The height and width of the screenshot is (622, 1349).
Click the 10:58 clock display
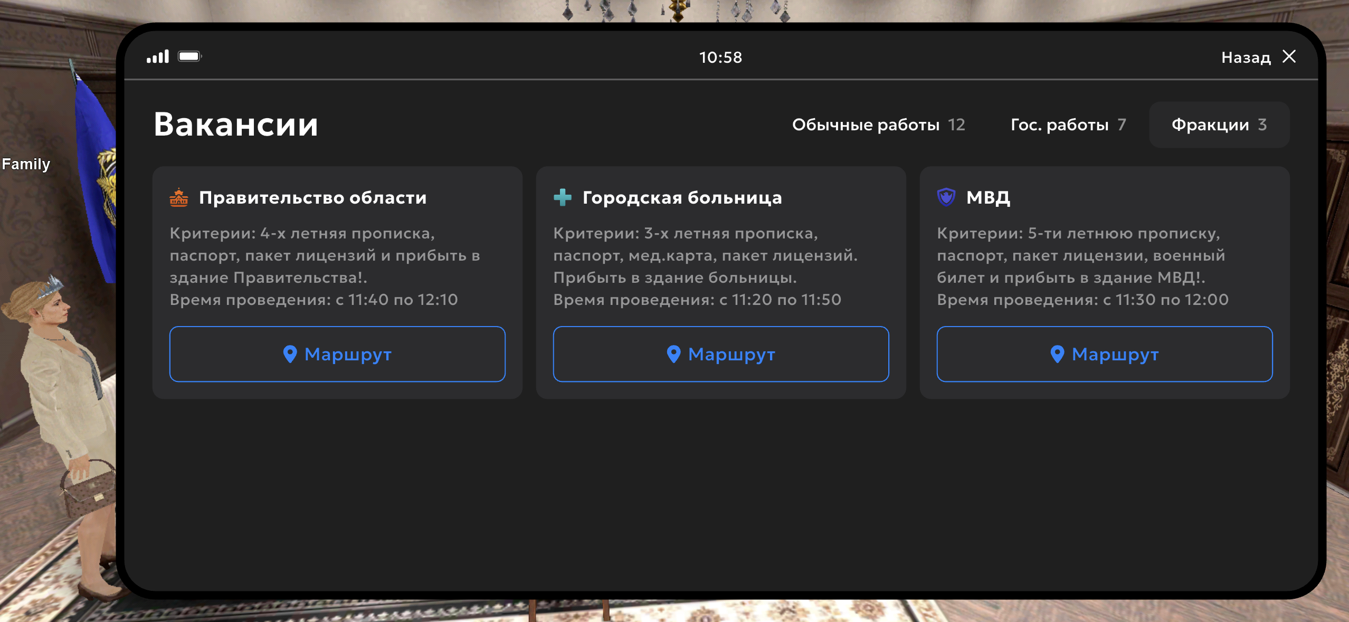[x=720, y=57]
